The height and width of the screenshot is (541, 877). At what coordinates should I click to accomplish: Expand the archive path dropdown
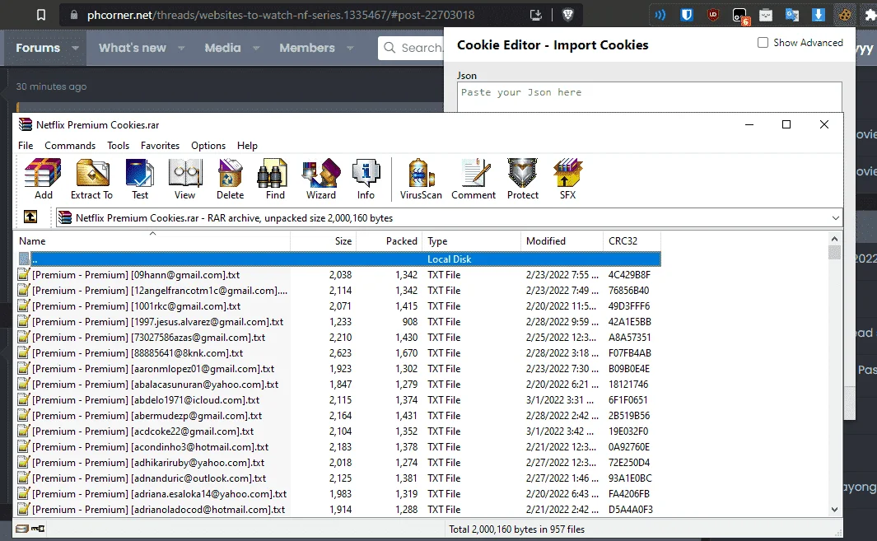[836, 217]
